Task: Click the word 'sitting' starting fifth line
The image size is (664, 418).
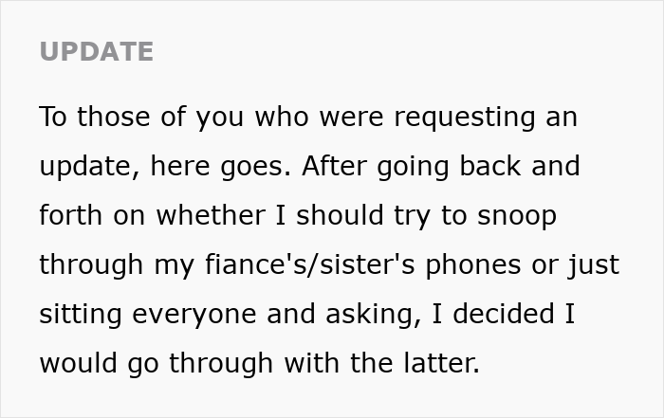Action: coord(81,315)
